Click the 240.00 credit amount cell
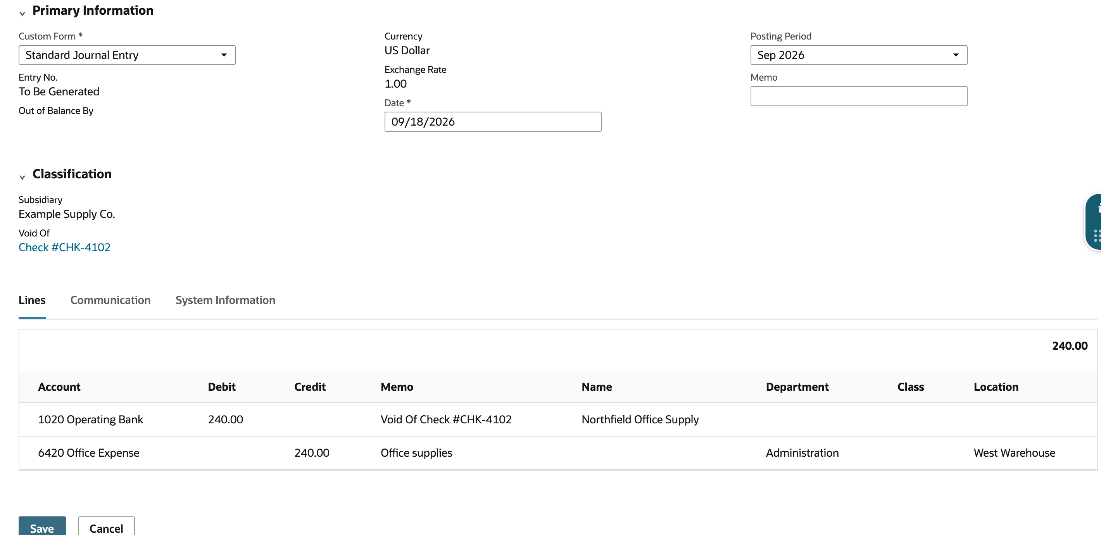The width and height of the screenshot is (1101, 535). [312, 452]
